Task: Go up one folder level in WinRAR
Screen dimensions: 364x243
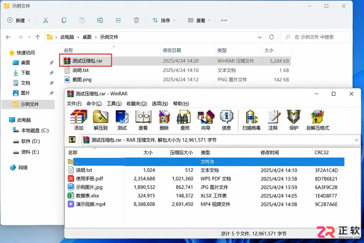Action: tap(72, 140)
